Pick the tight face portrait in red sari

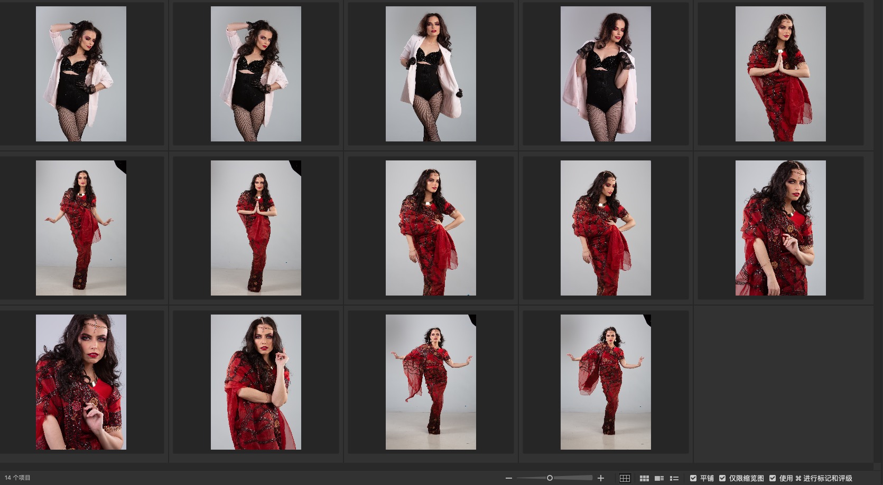pyautogui.click(x=81, y=382)
